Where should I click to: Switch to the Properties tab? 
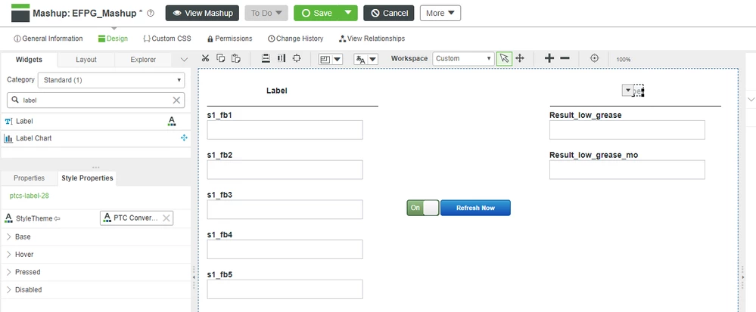[29, 178]
